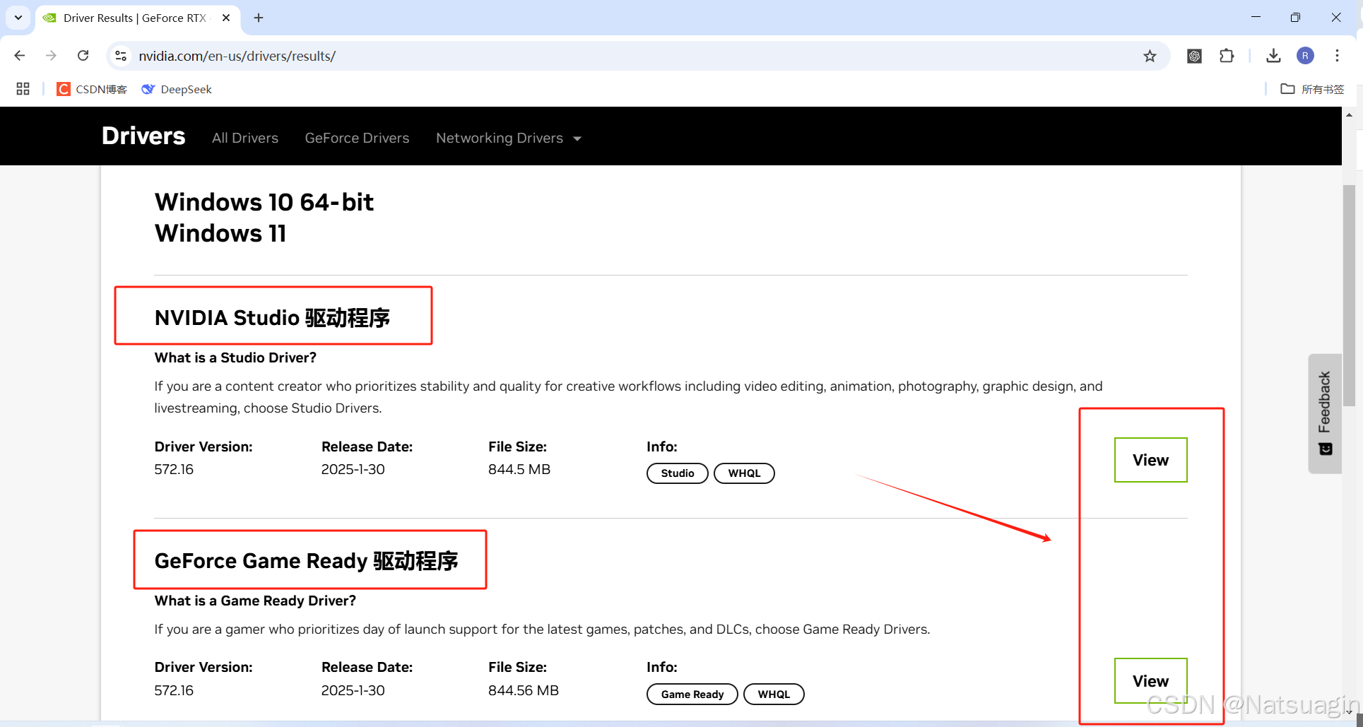
Task: Click the WHQL tag of Game Ready driver
Action: pyautogui.click(x=774, y=695)
